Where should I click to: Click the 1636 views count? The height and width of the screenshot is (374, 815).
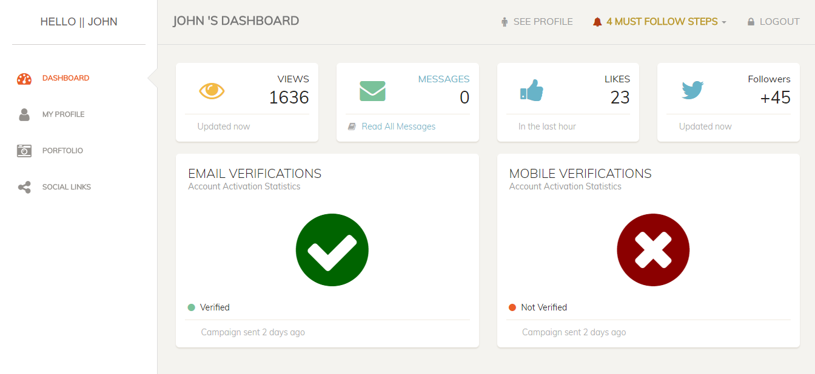click(x=289, y=97)
